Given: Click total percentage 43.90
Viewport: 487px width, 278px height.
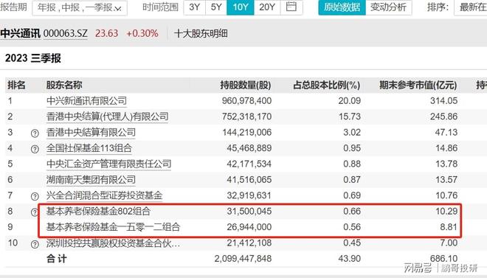Looking at the screenshot, I should [x=350, y=259].
